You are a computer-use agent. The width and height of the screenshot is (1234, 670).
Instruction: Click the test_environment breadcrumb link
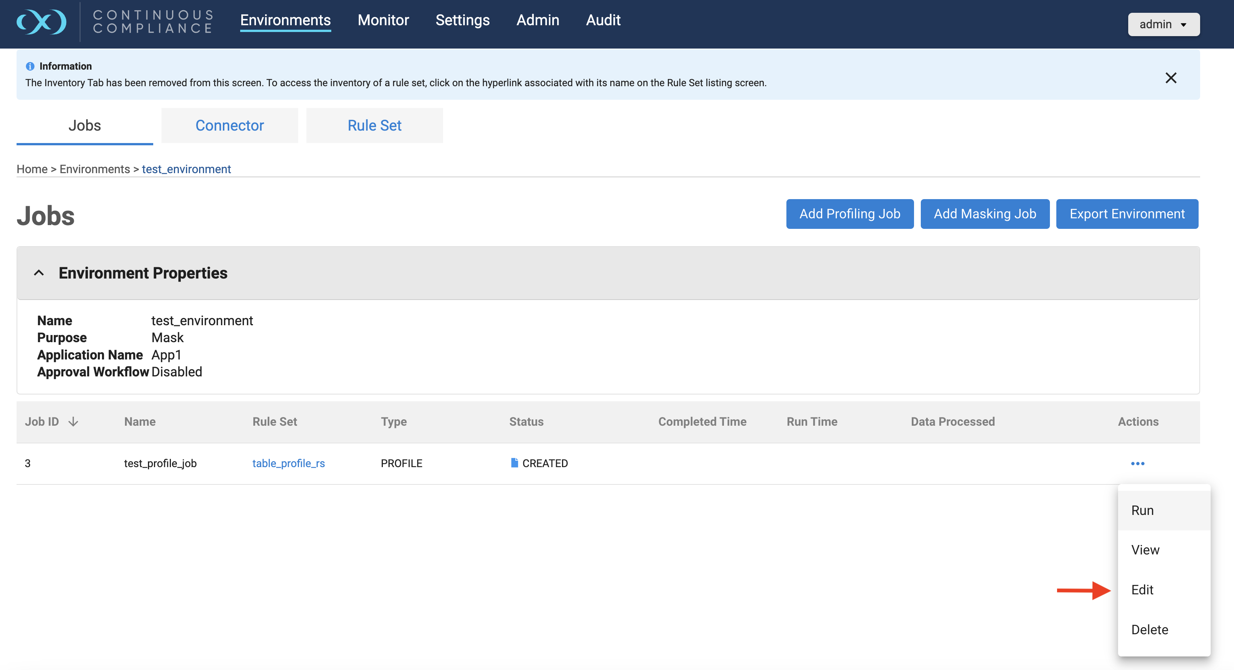pos(186,169)
